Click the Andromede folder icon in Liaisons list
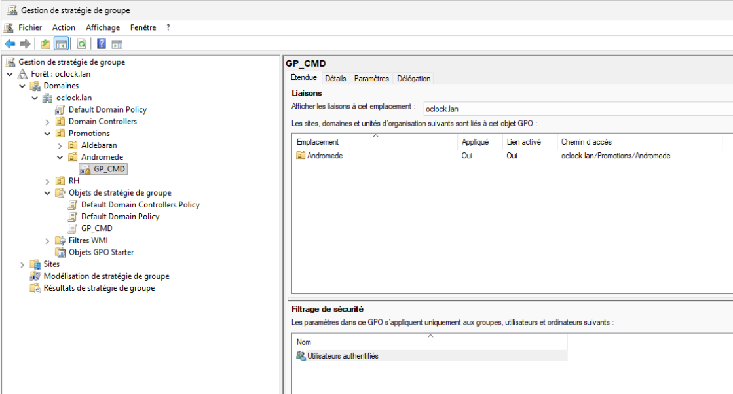Viewport: 733px width, 394px height. [x=301, y=156]
